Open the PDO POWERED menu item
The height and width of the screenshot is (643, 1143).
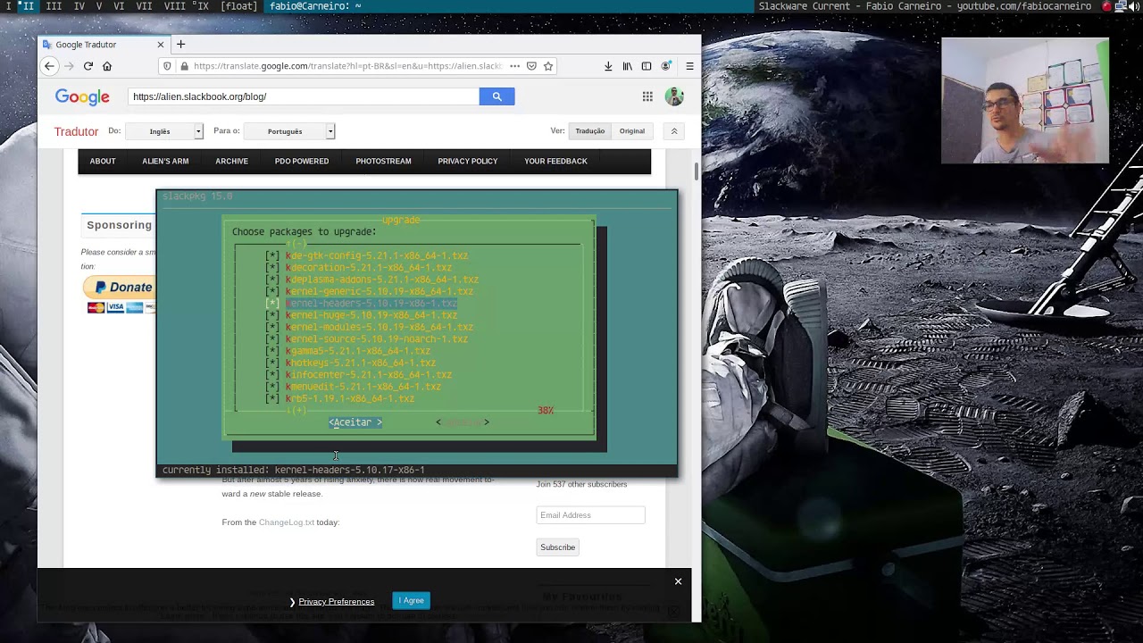pyautogui.click(x=302, y=162)
